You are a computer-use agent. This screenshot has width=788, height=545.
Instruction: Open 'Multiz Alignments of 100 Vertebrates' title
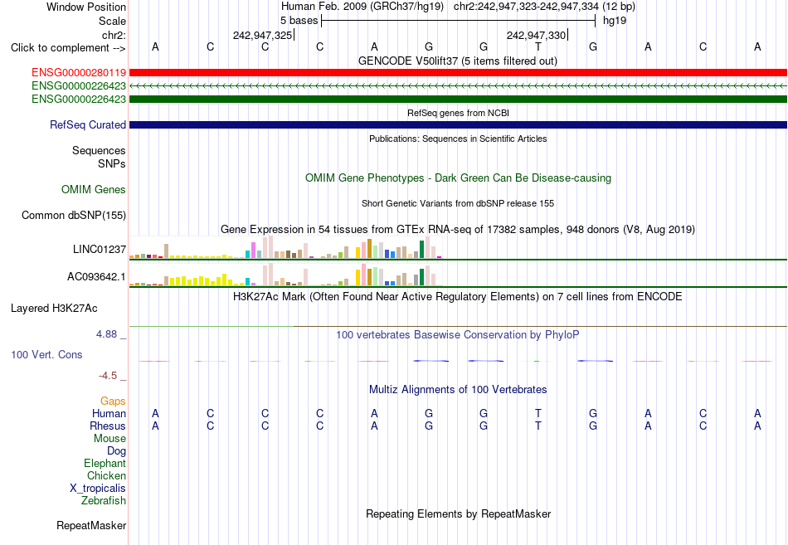point(458,390)
